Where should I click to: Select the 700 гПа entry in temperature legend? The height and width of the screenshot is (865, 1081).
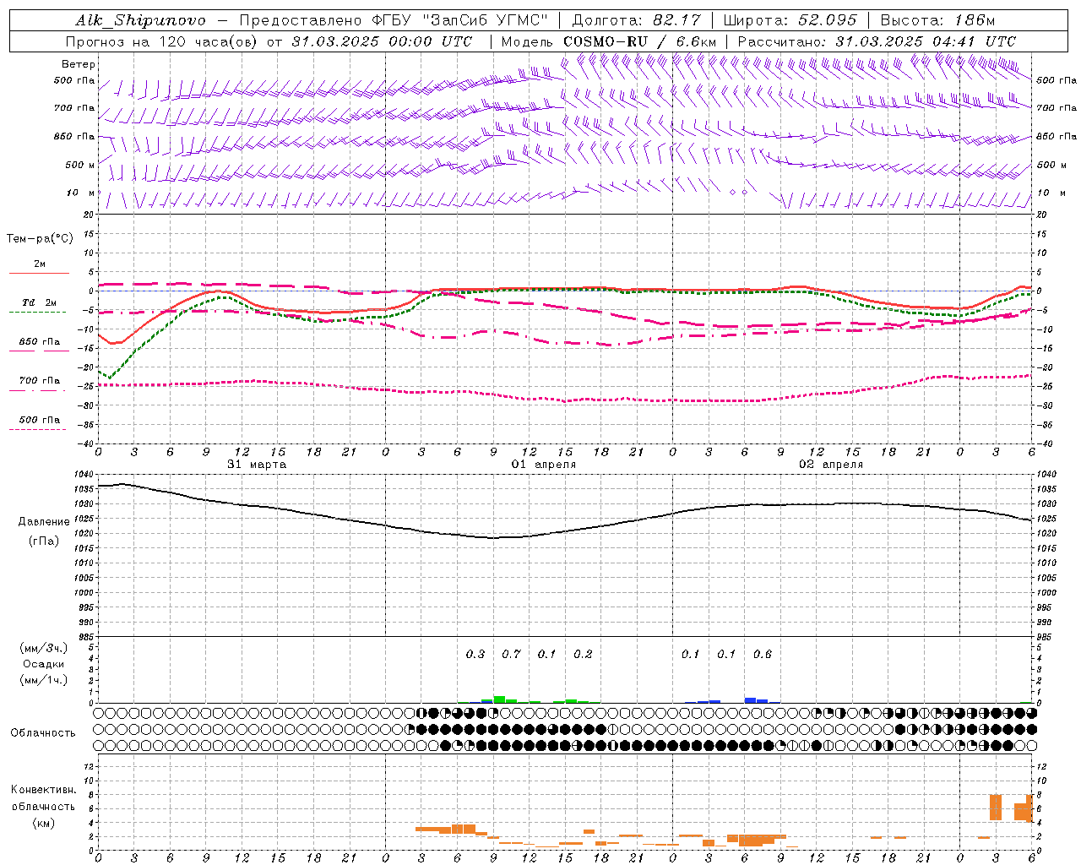pos(40,381)
